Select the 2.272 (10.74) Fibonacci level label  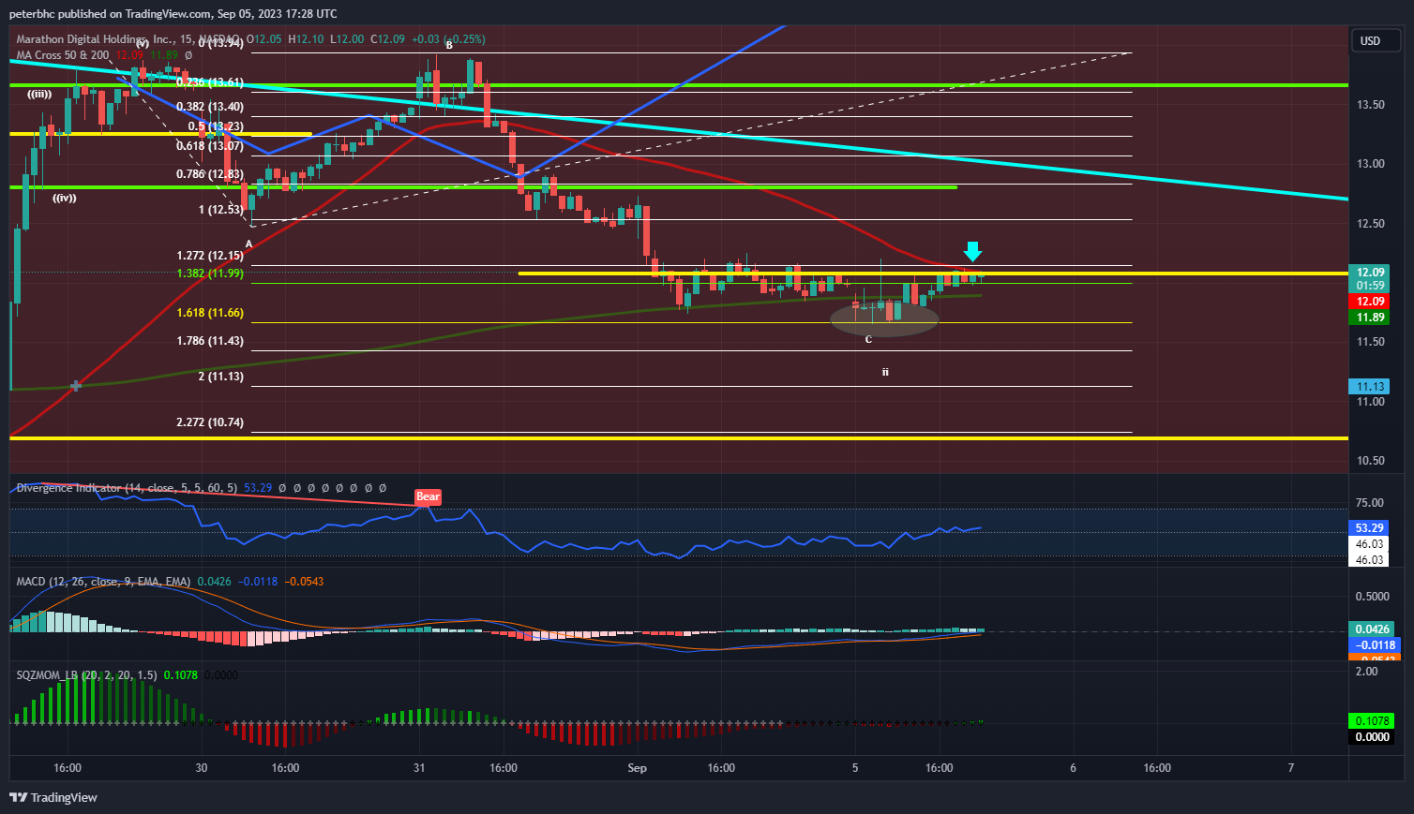tap(210, 422)
